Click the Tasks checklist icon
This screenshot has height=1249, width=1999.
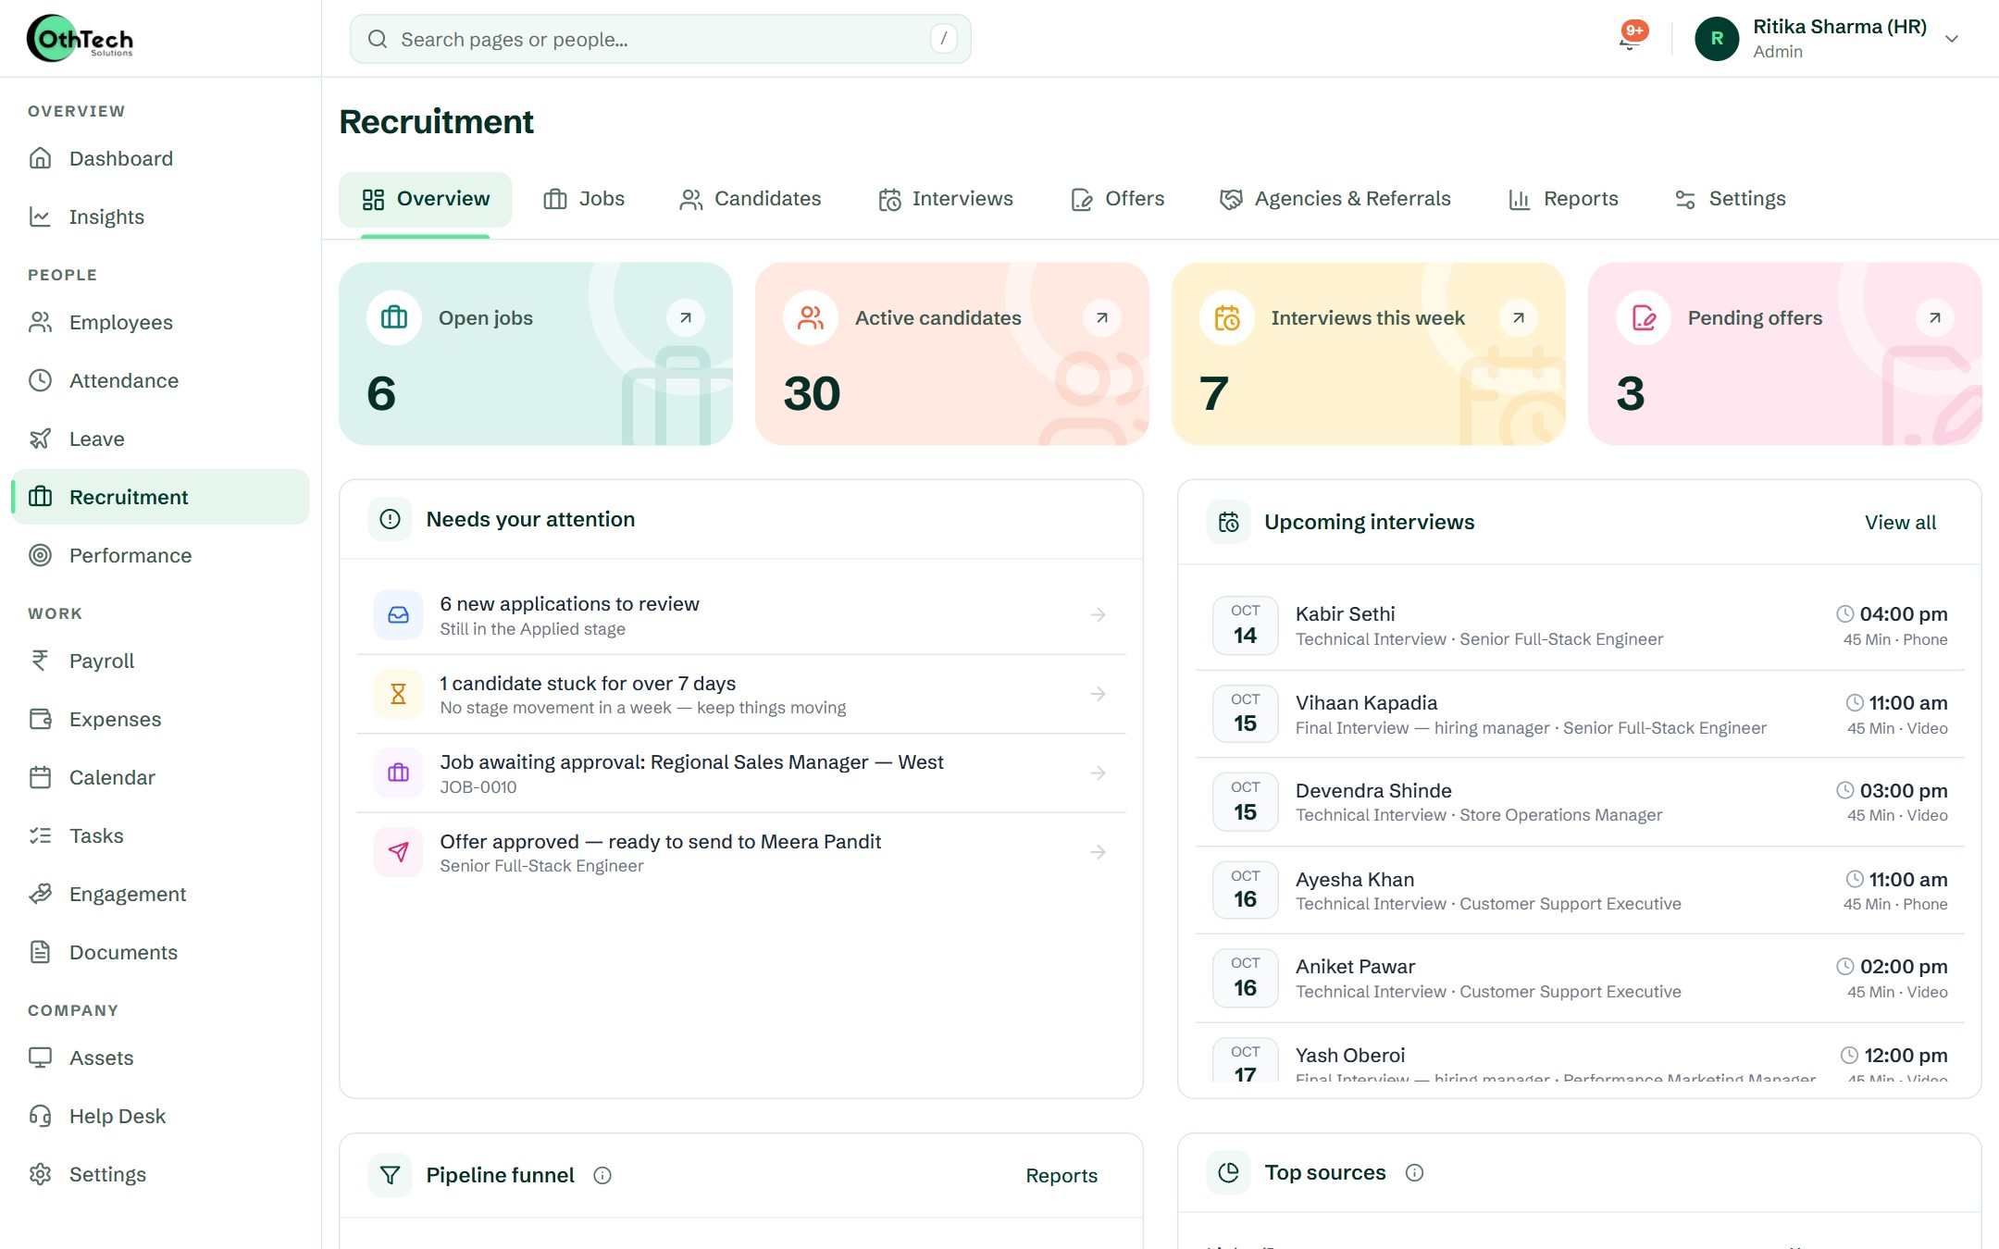[x=40, y=835]
